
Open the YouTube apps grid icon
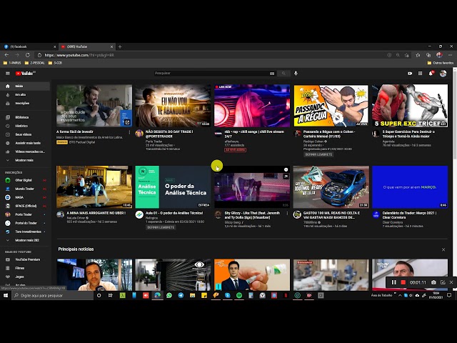(420, 74)
